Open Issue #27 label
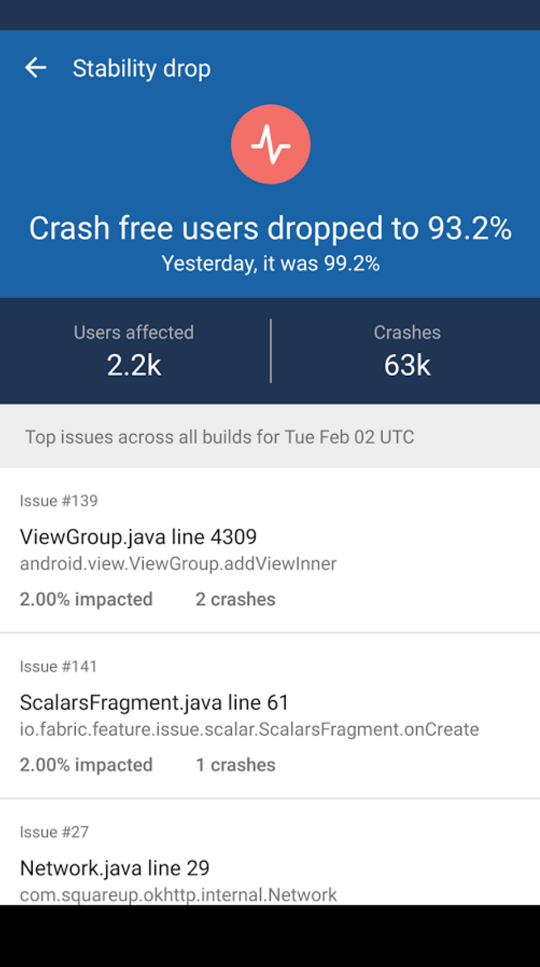This screenshot has height=967, width=540. pyautogui.click(x=54, y=833)
